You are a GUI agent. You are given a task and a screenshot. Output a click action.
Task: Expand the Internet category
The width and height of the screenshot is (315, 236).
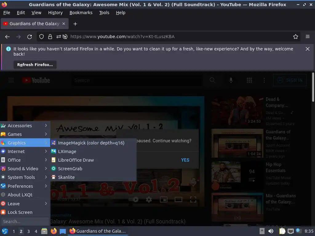(25, 151)
